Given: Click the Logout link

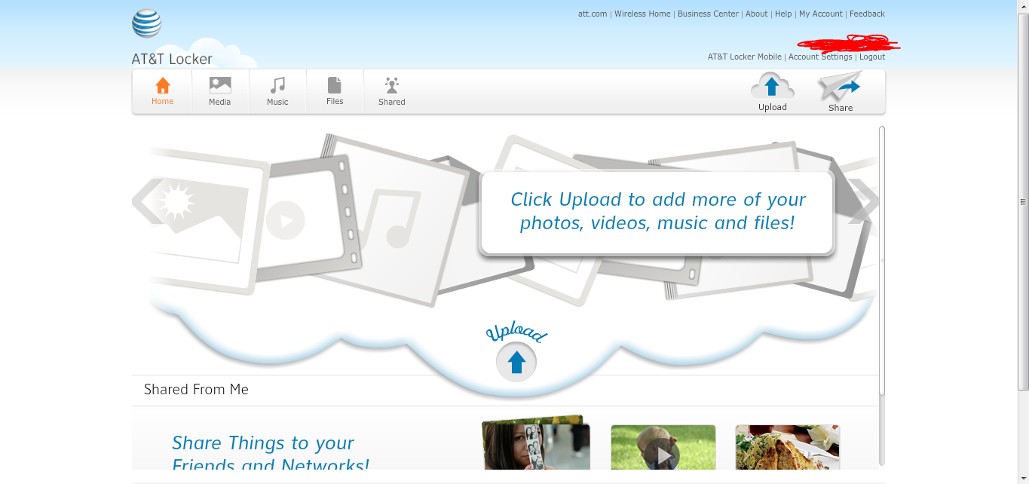Looking at the screenshot, I should click(x=872, y=57).
